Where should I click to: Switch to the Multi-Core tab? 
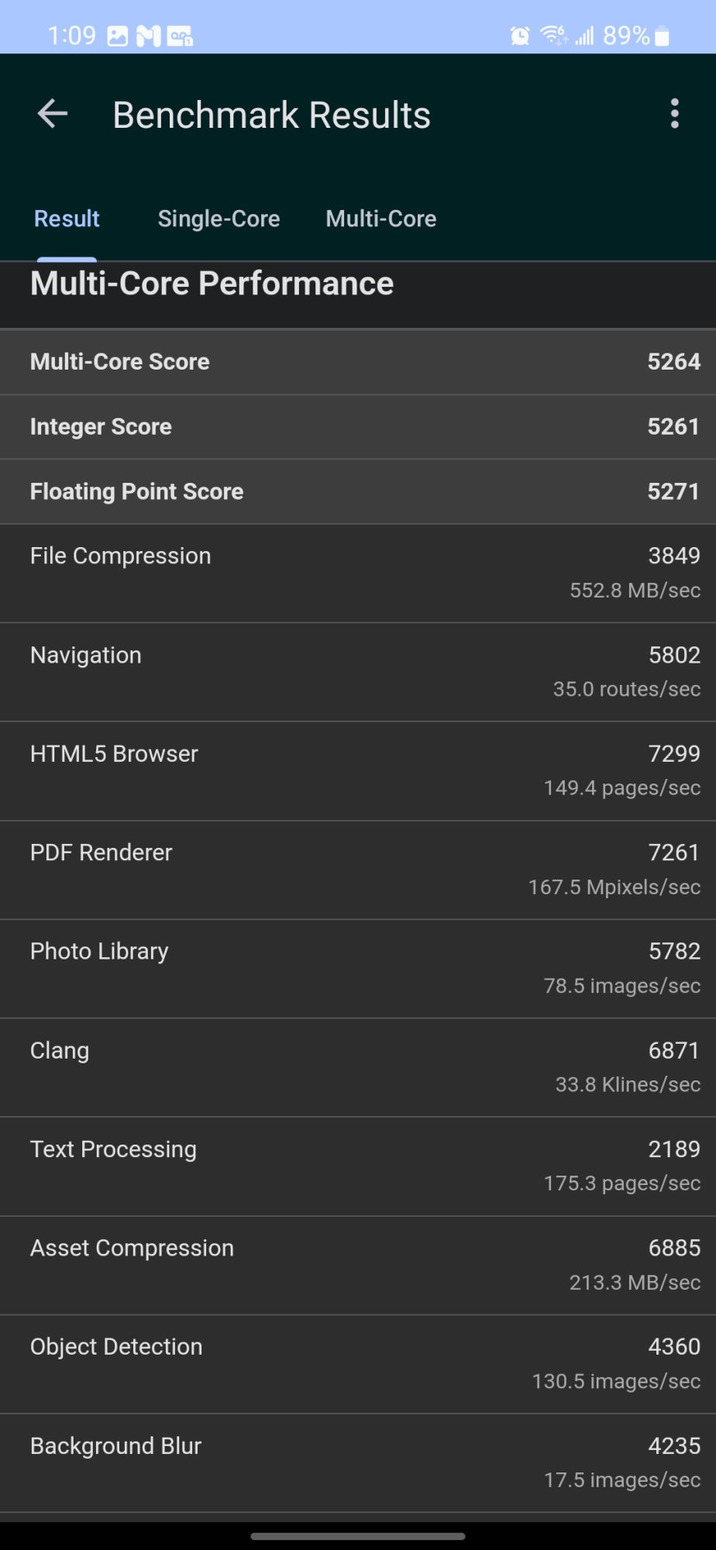[x=380, y=219]
